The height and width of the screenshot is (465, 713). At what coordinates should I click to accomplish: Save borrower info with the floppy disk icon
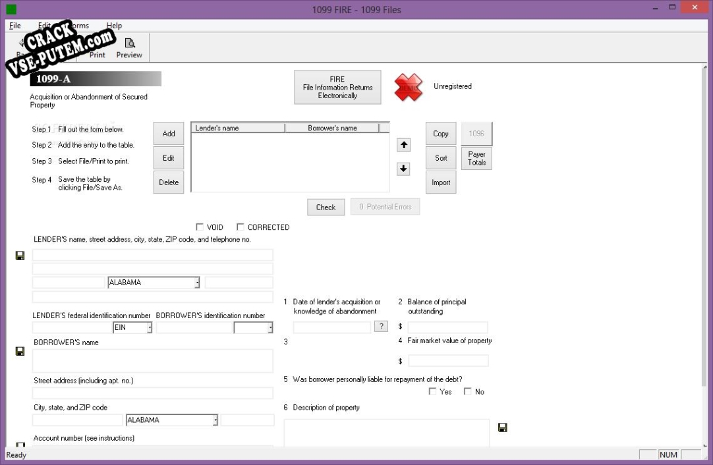tap(20, 351)
